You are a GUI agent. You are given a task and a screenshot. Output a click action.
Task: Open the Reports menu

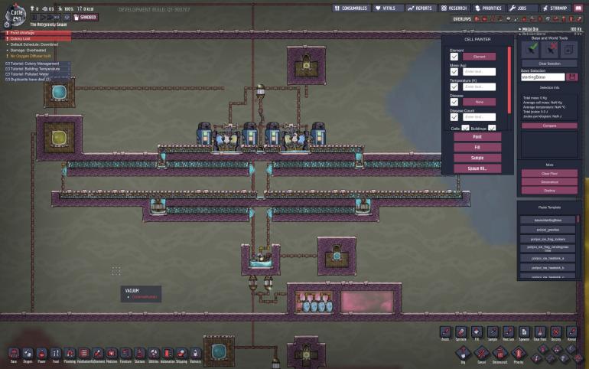[420, 8]
